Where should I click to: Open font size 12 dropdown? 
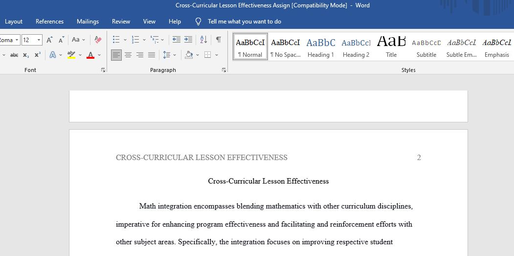click(39, 40)
